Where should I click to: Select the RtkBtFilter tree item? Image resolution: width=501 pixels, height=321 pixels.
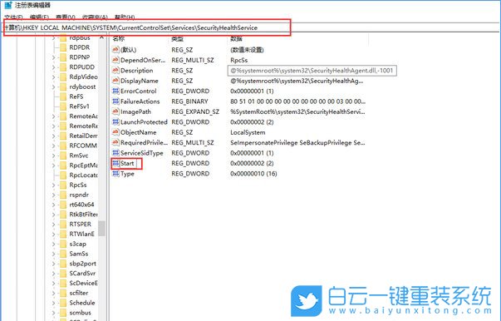(83, 215)
